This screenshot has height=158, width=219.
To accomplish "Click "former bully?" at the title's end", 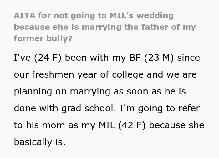I will (43, 38).
